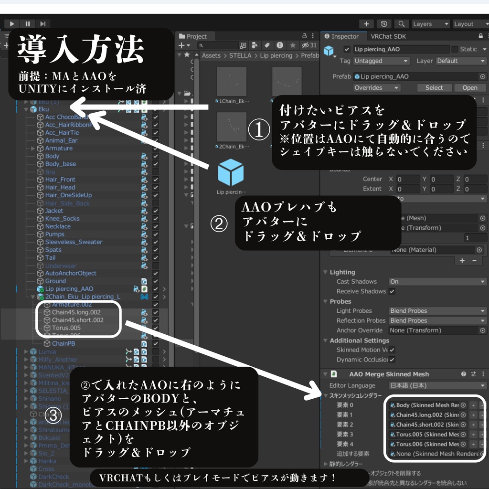
Task: Collapse the Additional Settings section
Action: pyautogui.click(x=326, y=340)
